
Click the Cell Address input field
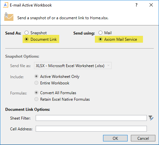click(91, 129)
